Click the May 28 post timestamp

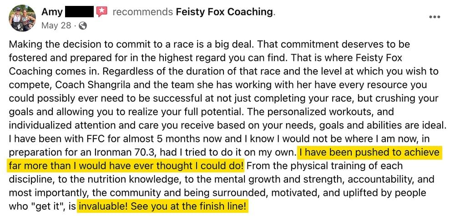pos(56,26)
